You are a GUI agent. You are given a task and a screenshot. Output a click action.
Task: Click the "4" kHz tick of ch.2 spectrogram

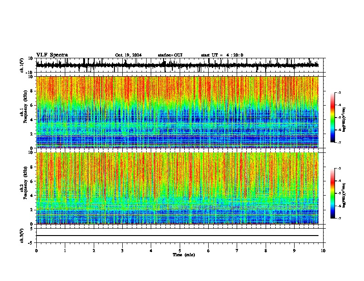[32, 196]
